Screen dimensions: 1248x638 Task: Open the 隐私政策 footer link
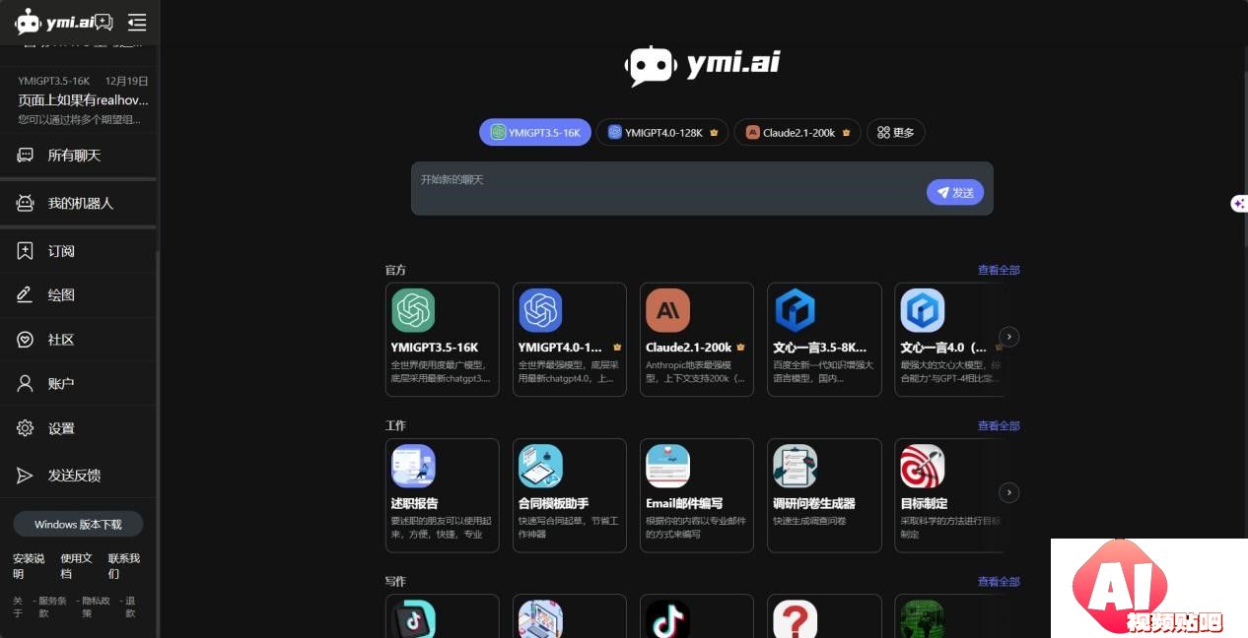[94, 606]
